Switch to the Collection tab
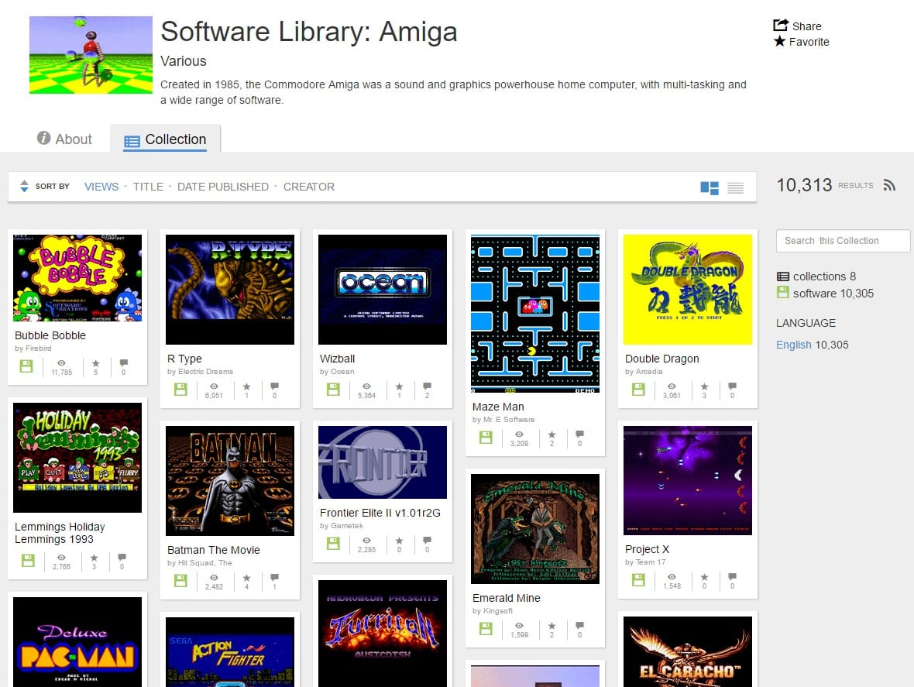The height and width of the screenshot is (687, 914). 165,140
